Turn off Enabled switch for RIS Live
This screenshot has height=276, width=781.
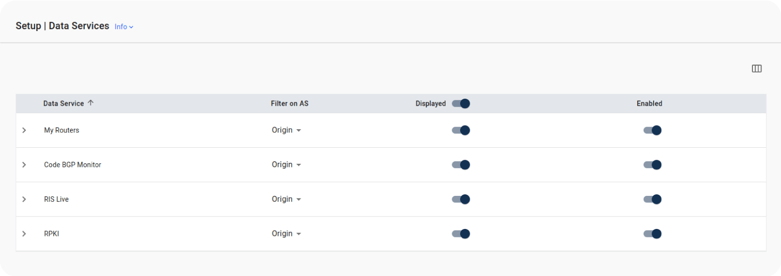[x=652, y=199]
